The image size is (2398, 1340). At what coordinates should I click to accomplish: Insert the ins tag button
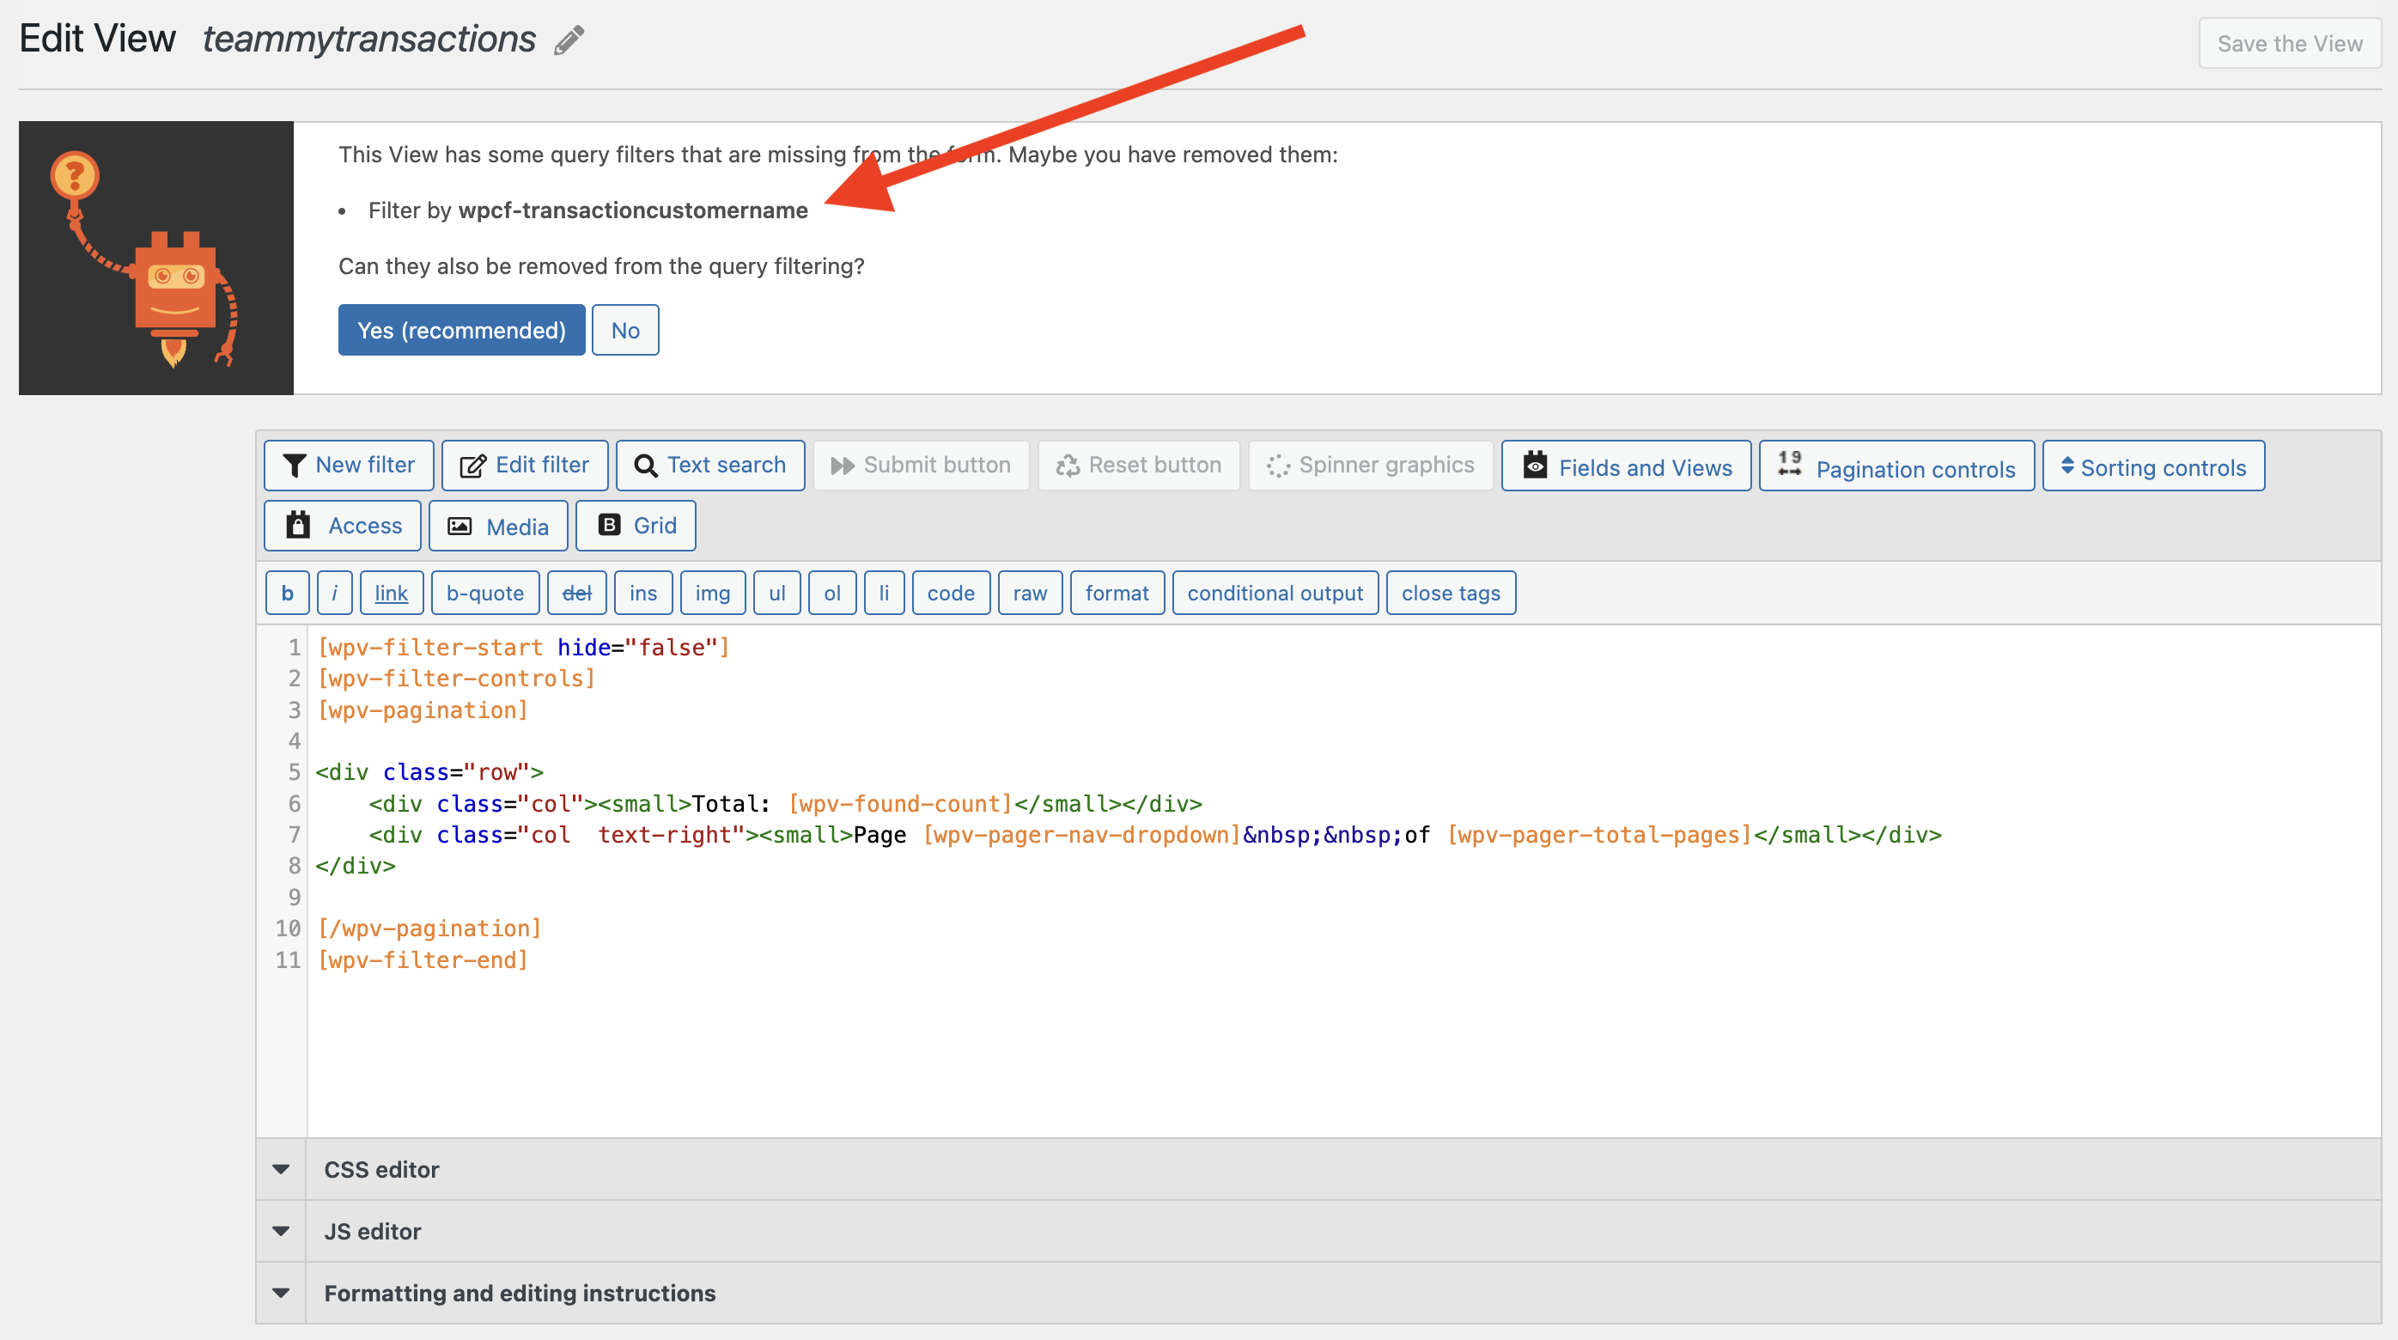[x=643, y=594]
